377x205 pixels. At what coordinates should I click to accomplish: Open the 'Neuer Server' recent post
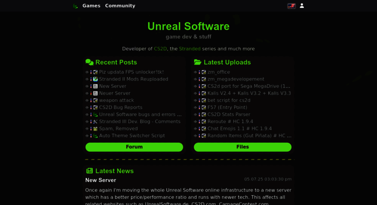115,93
